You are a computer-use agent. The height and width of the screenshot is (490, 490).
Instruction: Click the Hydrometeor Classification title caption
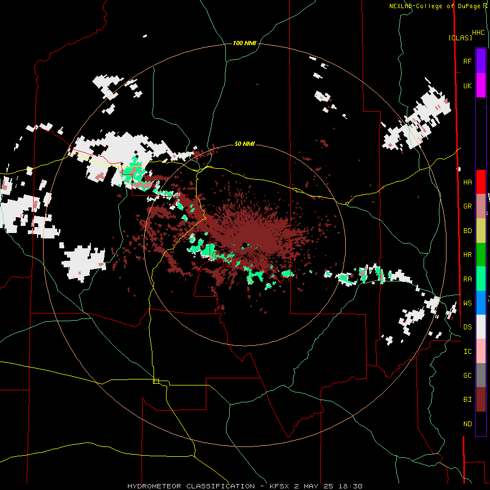[244, 486]
